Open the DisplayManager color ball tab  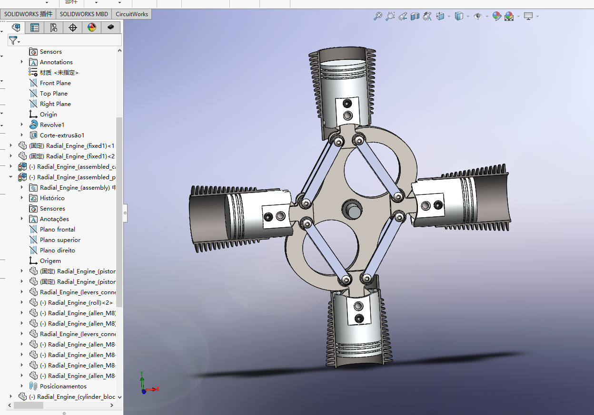click(x=92, y=27)
